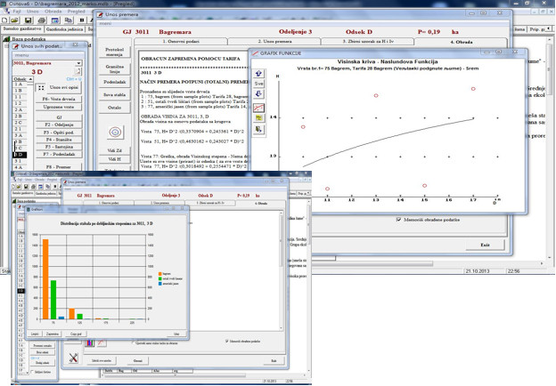
Task: Click F2 - Odeljenje button
Action: click(x=59, y=125)
